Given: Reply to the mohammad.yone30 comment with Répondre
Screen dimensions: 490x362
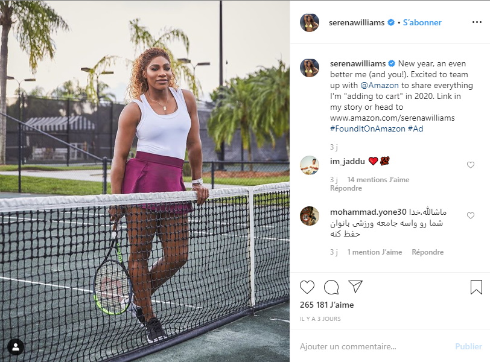Looking at the screenshot, I should pyautogui.click(x=427, y=252).
